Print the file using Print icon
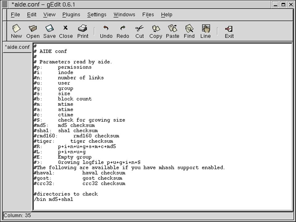Image resolution: width=296 pixels, height=222 pixels. (x=83, y=31)
